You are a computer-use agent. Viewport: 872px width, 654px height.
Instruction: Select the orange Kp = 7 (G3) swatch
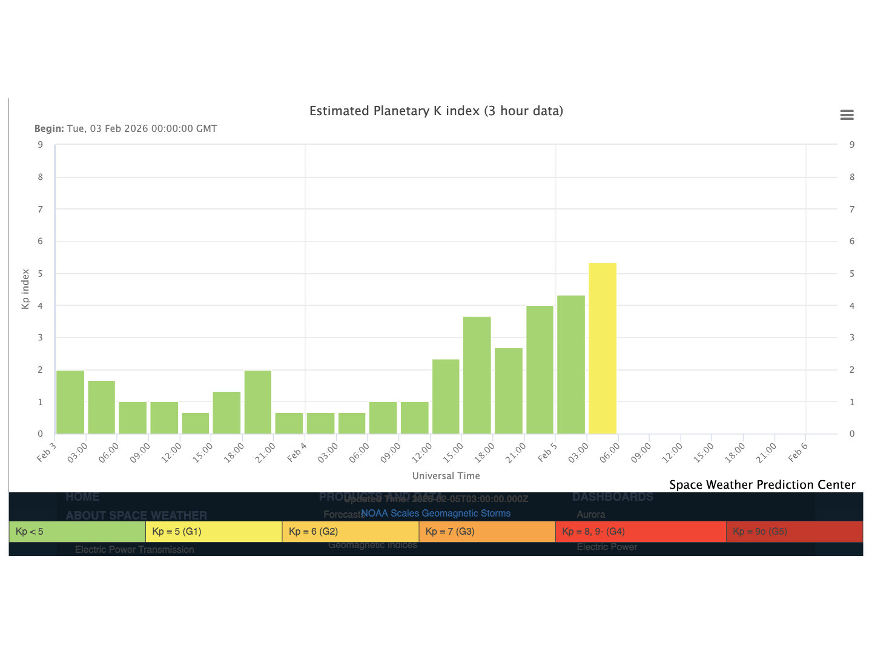point(487,532)
